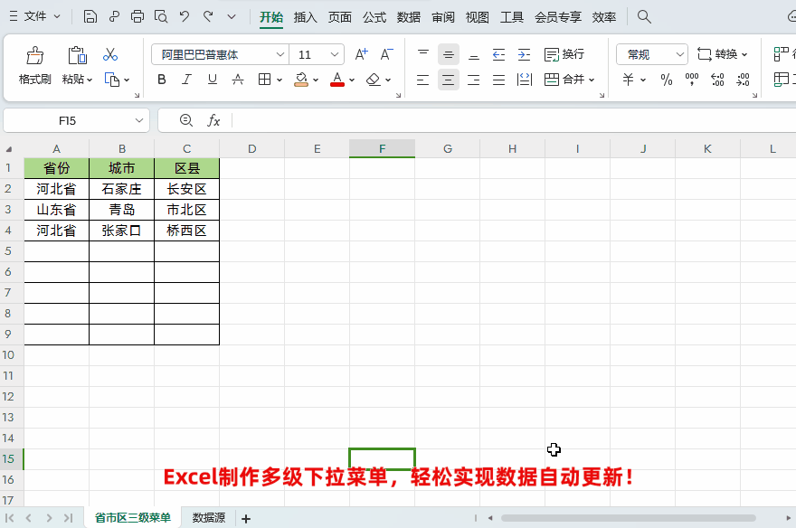The width and height of the screenshot is (796, 528).
Task: Switch to the 数据源 sheet tab
Action: point(209,518)
